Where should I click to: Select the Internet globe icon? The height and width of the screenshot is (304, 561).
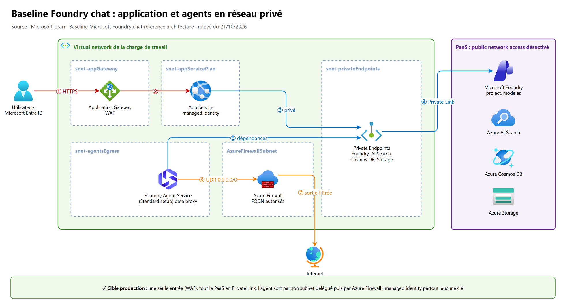(x=315, y=257)
